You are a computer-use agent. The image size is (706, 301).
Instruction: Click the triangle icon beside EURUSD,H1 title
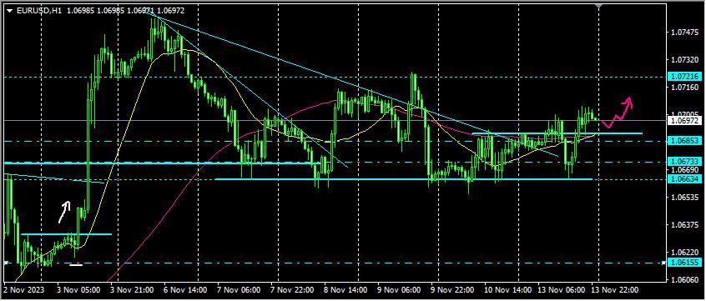tap(9, 10)
